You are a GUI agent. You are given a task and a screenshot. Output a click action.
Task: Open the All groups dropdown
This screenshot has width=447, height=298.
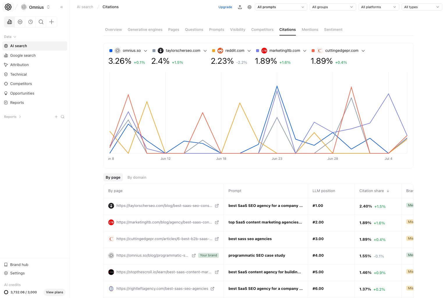tap(333, 7)
